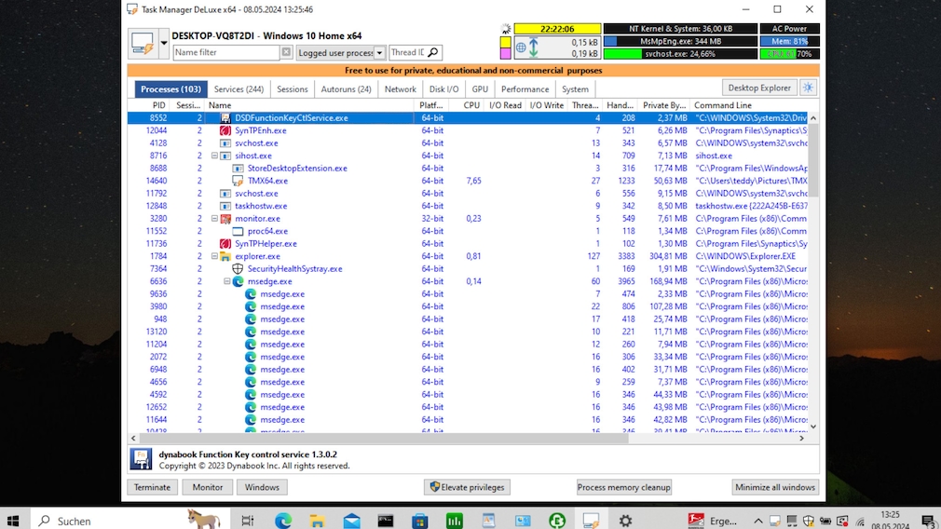Viewport: 941px width, 529px height.
Task: Click the explorer.exe folder icon
Action: click(225, 257)
